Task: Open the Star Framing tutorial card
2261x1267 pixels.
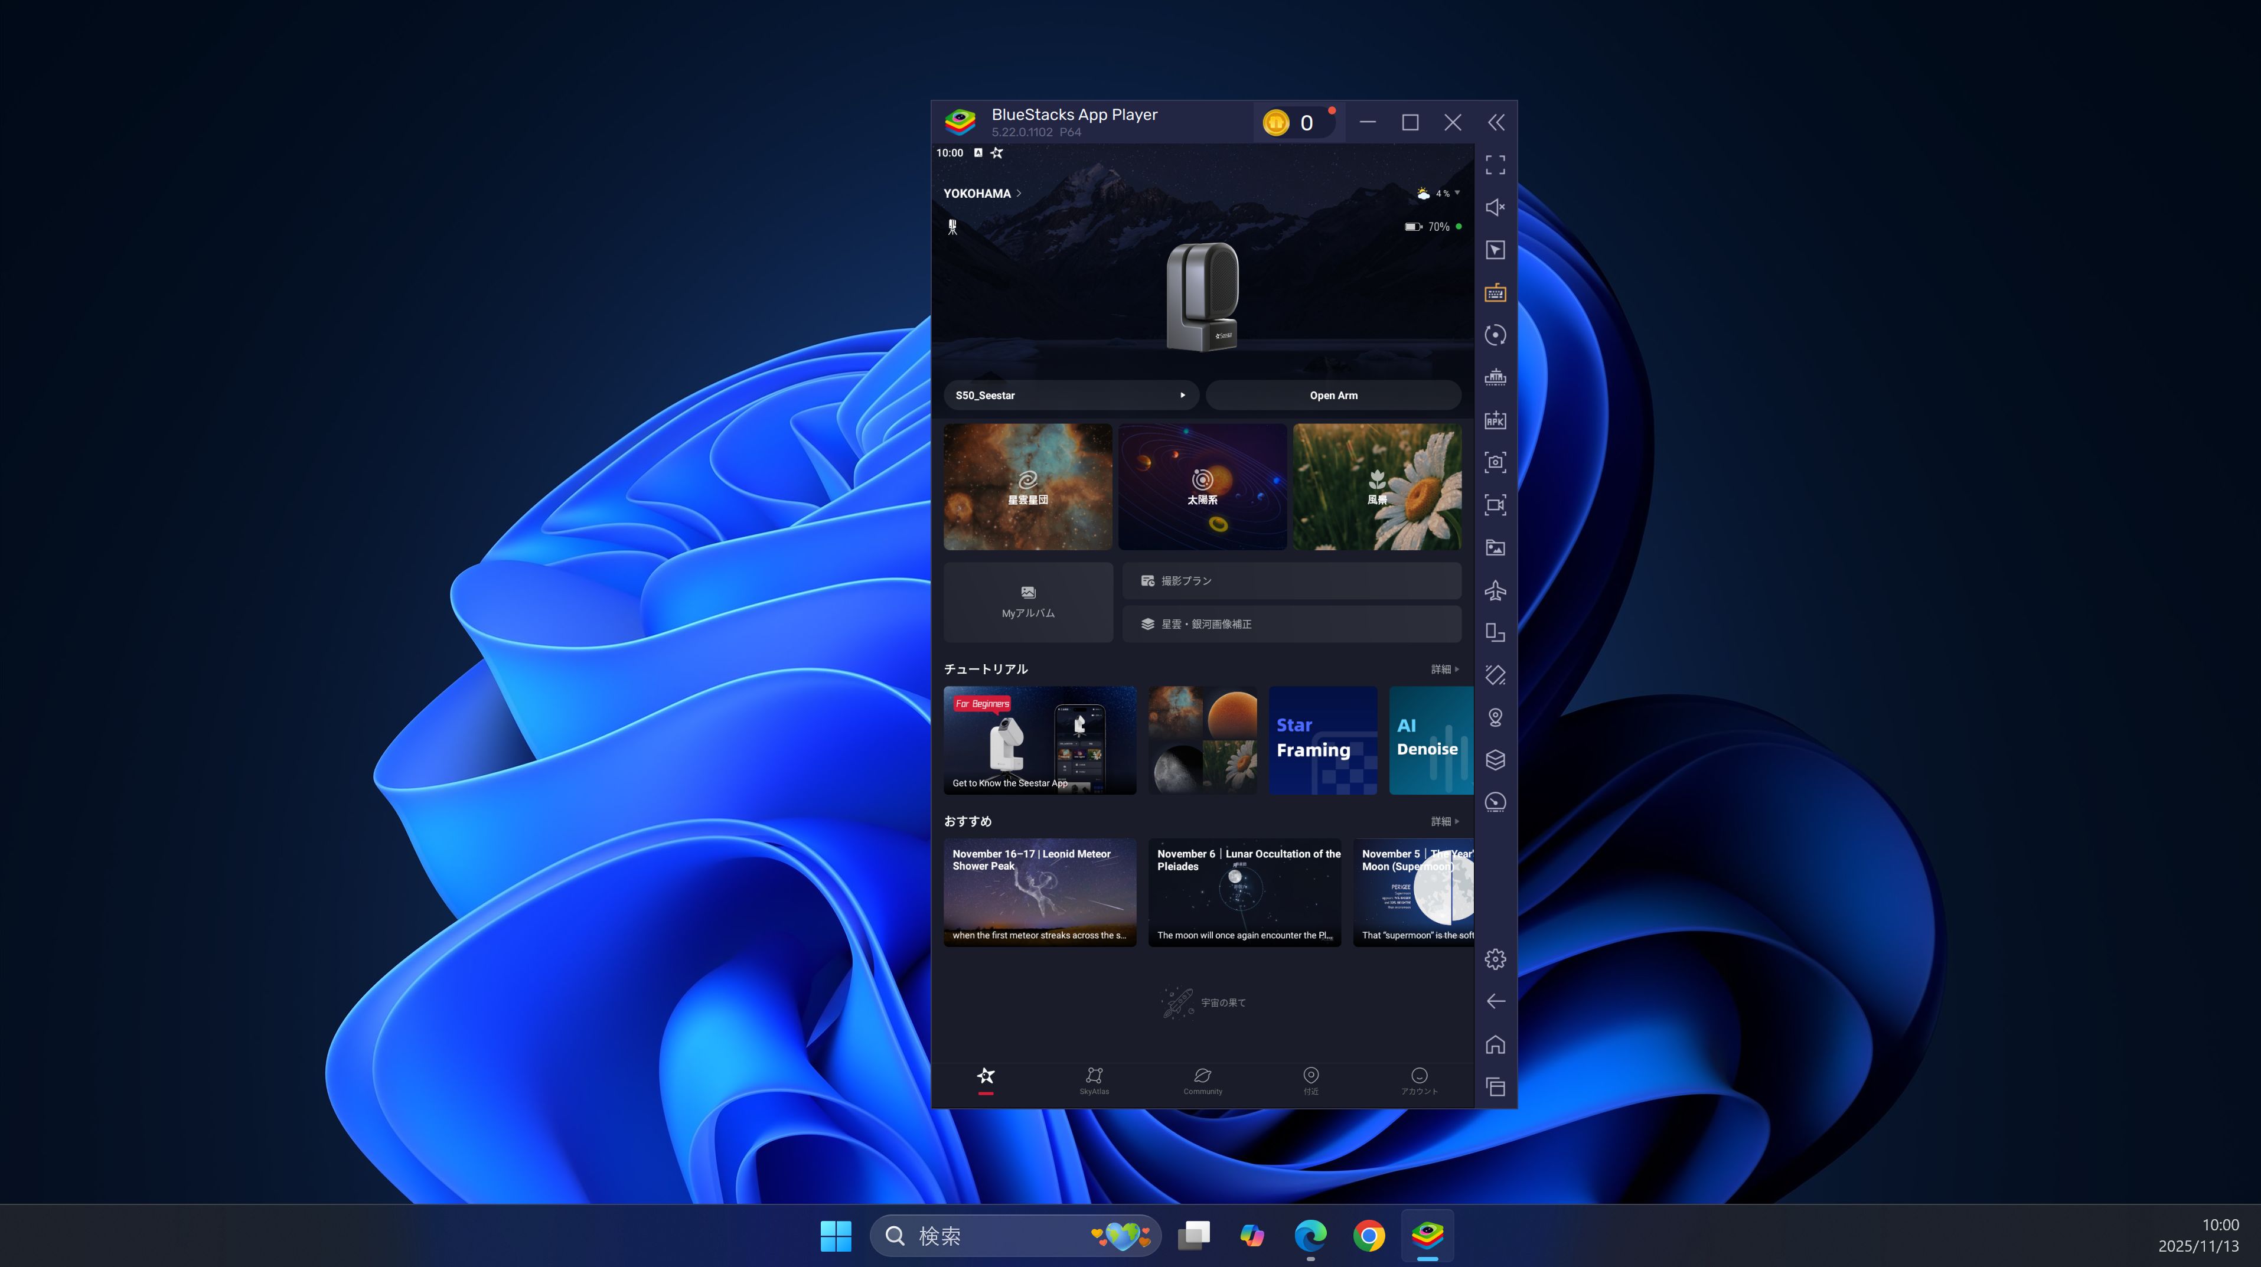Action: (1322, 740)
